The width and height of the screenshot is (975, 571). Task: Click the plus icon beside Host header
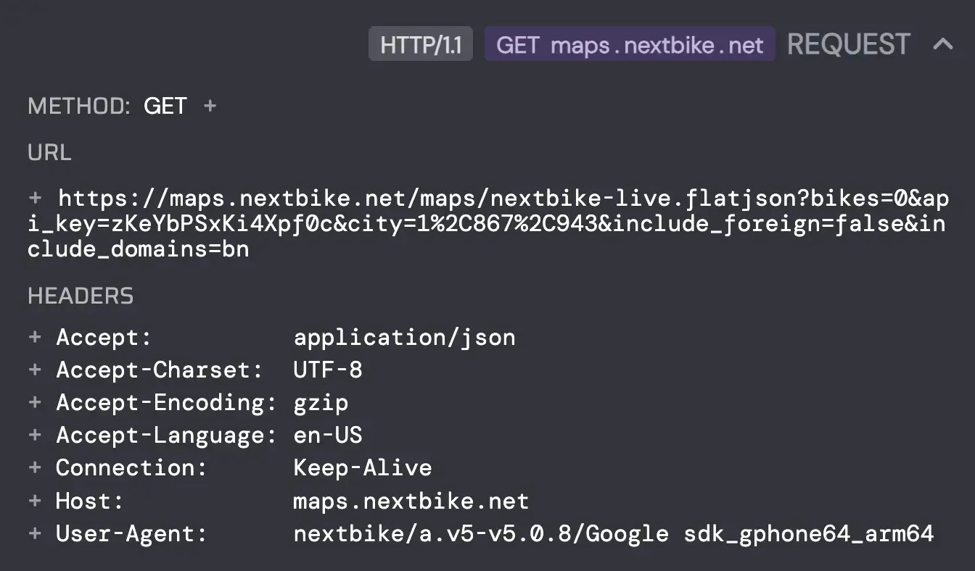click(x=35, y=501)
